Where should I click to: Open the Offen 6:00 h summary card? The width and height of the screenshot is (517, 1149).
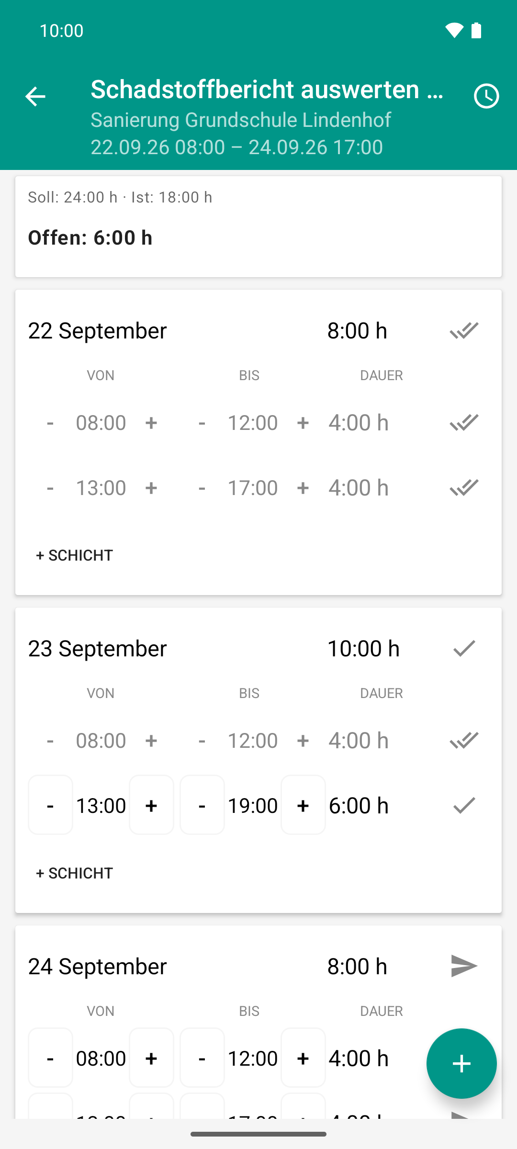point(258,226)
